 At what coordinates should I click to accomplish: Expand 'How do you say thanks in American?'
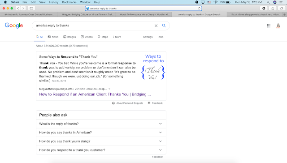tap(101, 133)
